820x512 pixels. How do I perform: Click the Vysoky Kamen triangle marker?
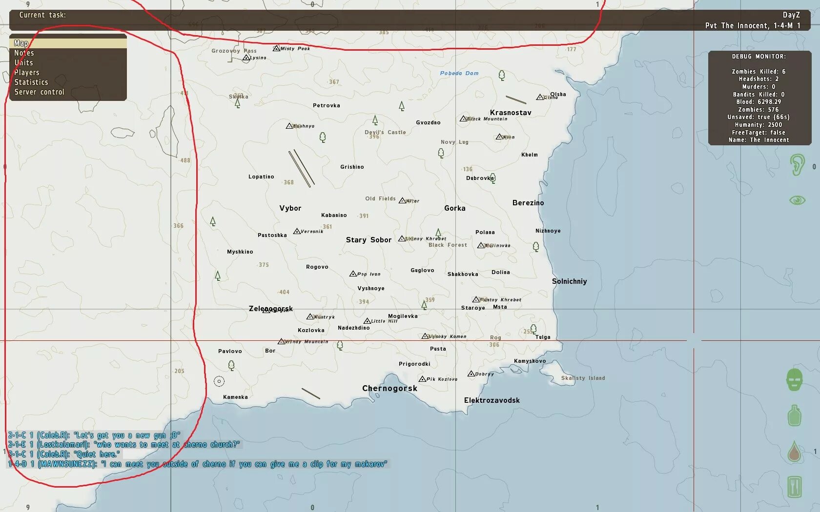(425, 336)
